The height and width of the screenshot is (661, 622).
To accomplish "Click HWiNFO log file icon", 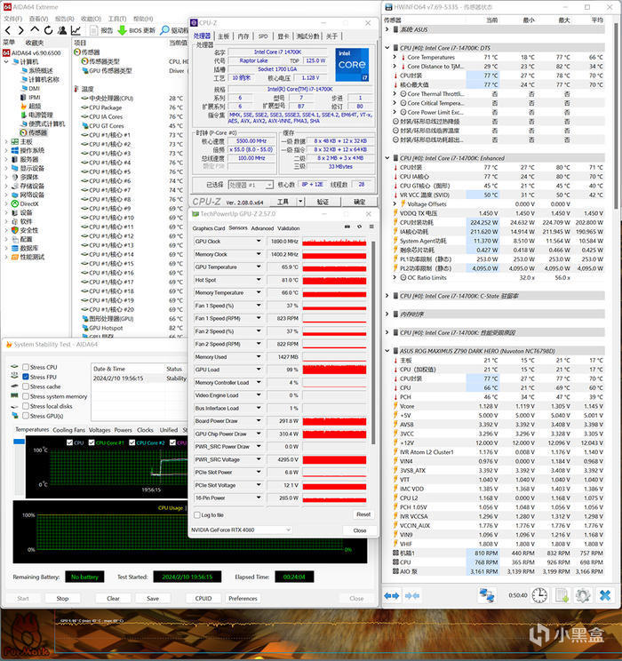I will coord(561,594).
